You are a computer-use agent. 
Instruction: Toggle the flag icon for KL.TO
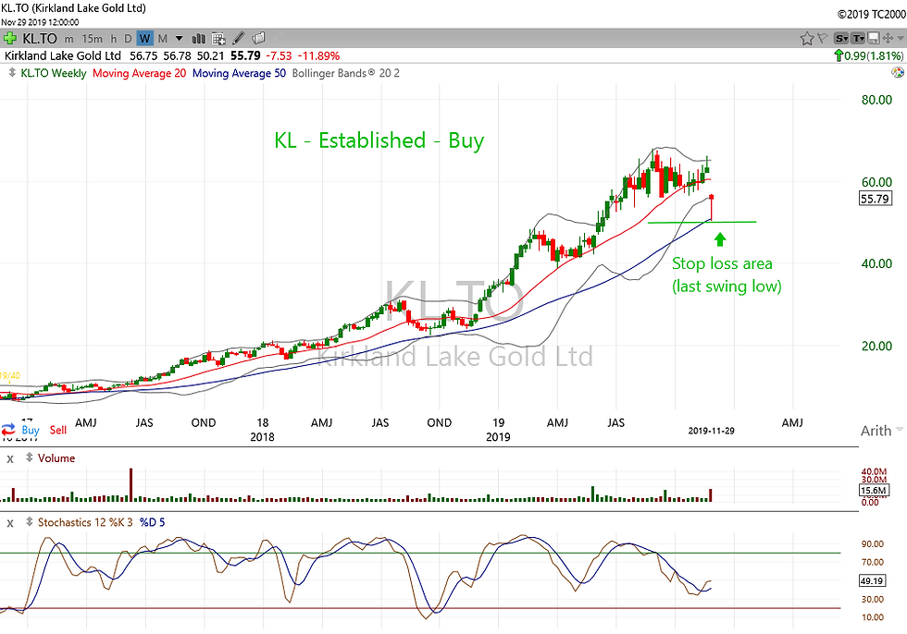[822, 39]
